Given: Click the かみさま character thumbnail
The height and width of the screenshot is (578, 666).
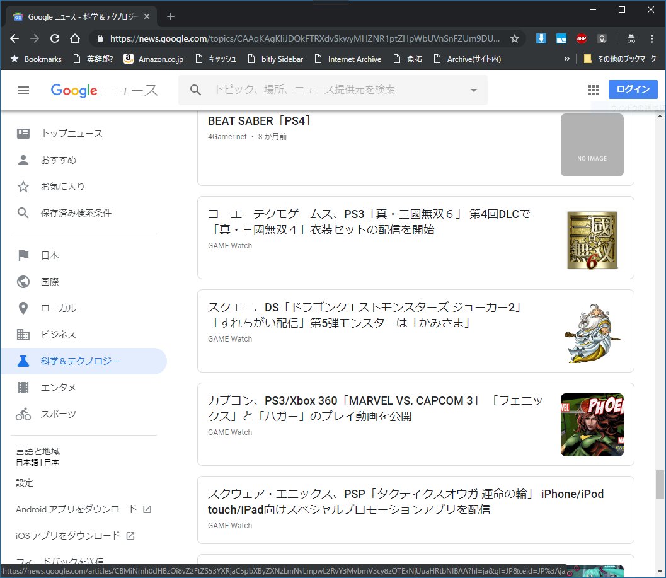Looking at the screenshot, I should [x=592, y=333].
